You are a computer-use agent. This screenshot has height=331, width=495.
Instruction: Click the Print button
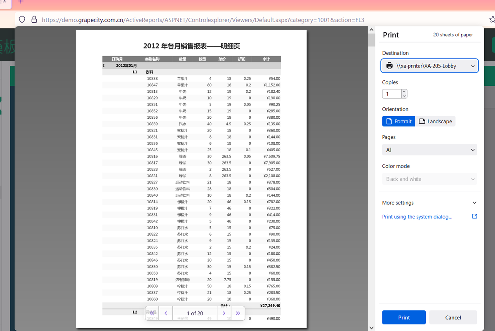[404, 317]
